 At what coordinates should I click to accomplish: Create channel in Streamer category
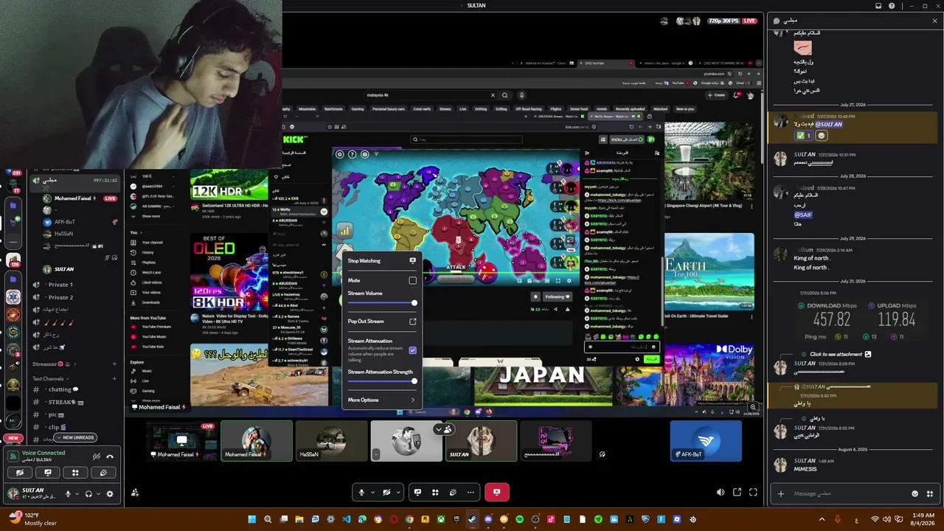(114, 364)
